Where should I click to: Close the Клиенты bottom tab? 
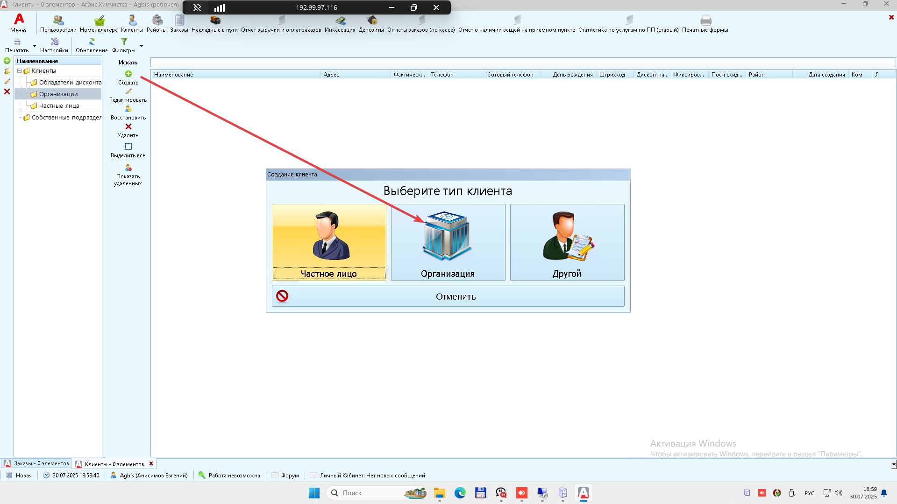[x=151, y=463]
